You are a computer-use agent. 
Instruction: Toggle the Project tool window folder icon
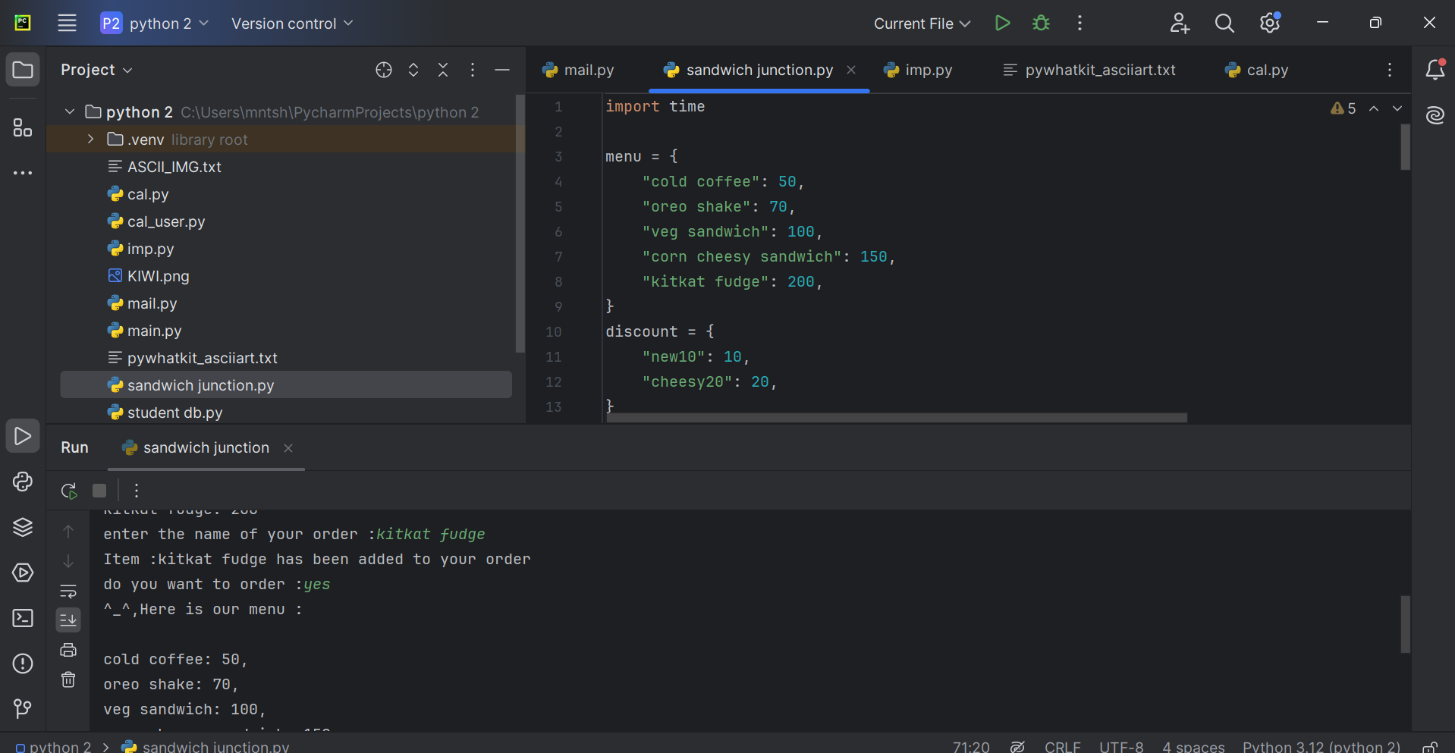(23, 70)
